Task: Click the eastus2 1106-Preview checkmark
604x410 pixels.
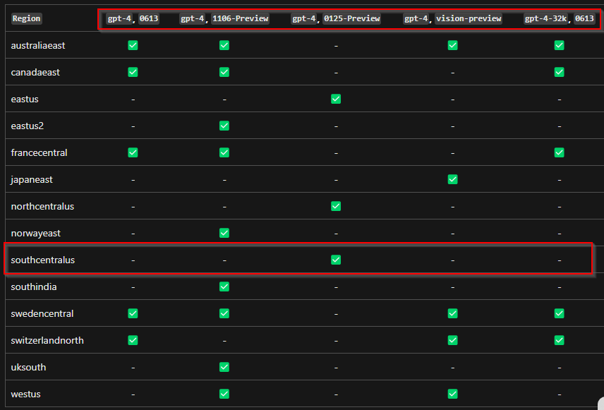Action: [x=224, y=126]
